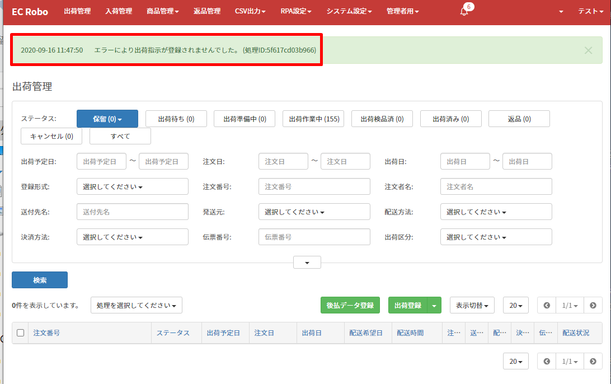
Task: Select the 出荷検品済 (0) status filter
Action: coord(382,119)
